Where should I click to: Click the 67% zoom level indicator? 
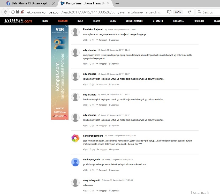pos(178,12)
